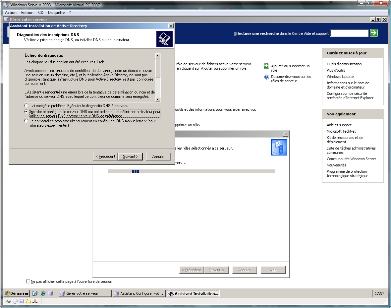Open Aide et support link
This screenshot has width=391, height=308.
tap(339, 125)
